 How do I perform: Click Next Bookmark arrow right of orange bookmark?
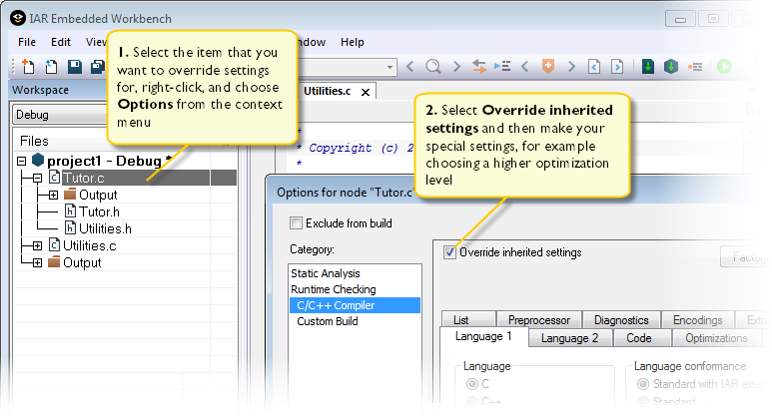tap(571, 66)
